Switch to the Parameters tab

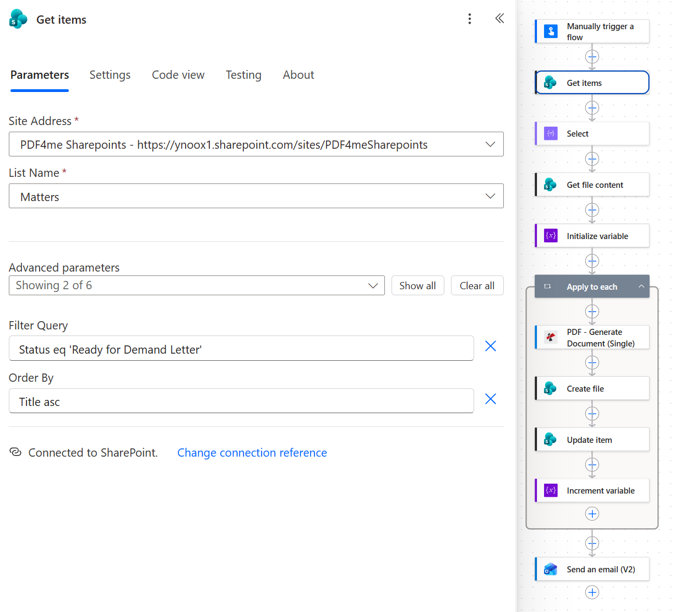pyautogui.click(x=40, y=75)
